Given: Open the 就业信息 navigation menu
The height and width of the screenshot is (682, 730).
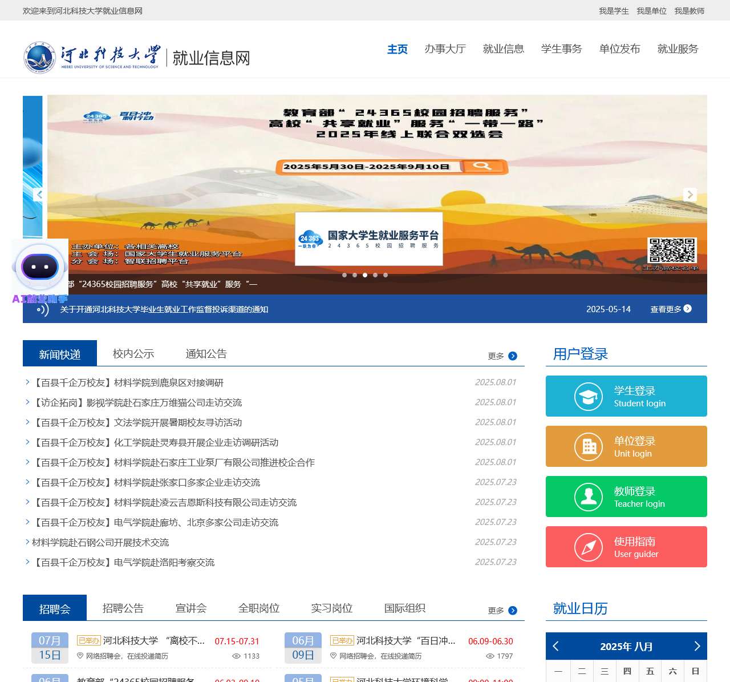Looking at the screenshot, I should pyautogui.click(x=504, y=49).
